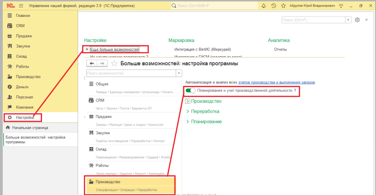The height and width of the screenshot is (195, 376).
Task: Open Главное section in the sidebar
Action: [23, 16]
